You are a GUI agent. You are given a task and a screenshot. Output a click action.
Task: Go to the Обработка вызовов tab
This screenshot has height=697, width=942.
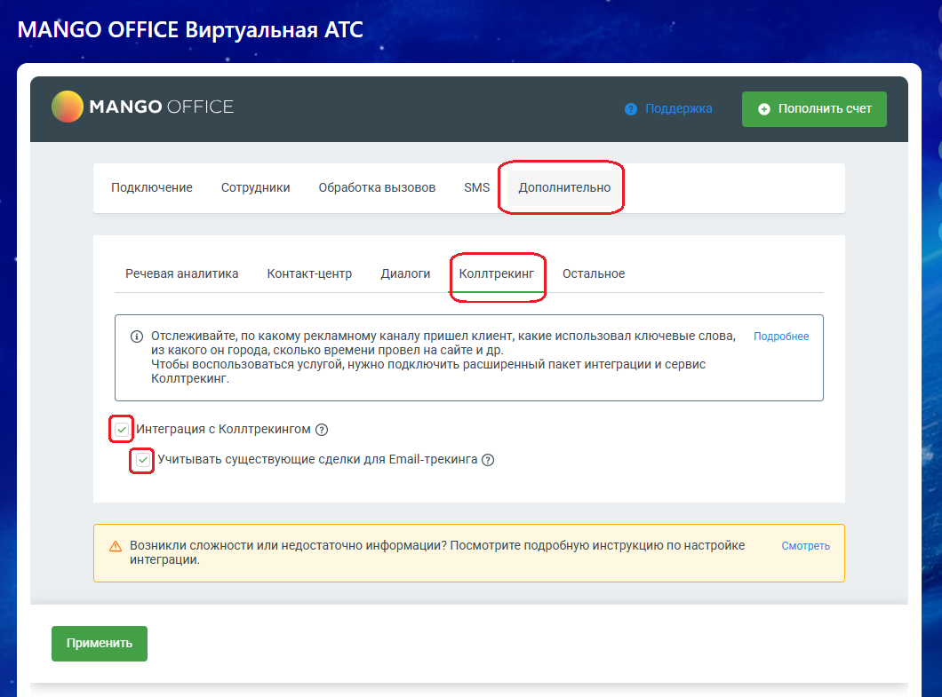pyautogui.click(x=377, y=187)
